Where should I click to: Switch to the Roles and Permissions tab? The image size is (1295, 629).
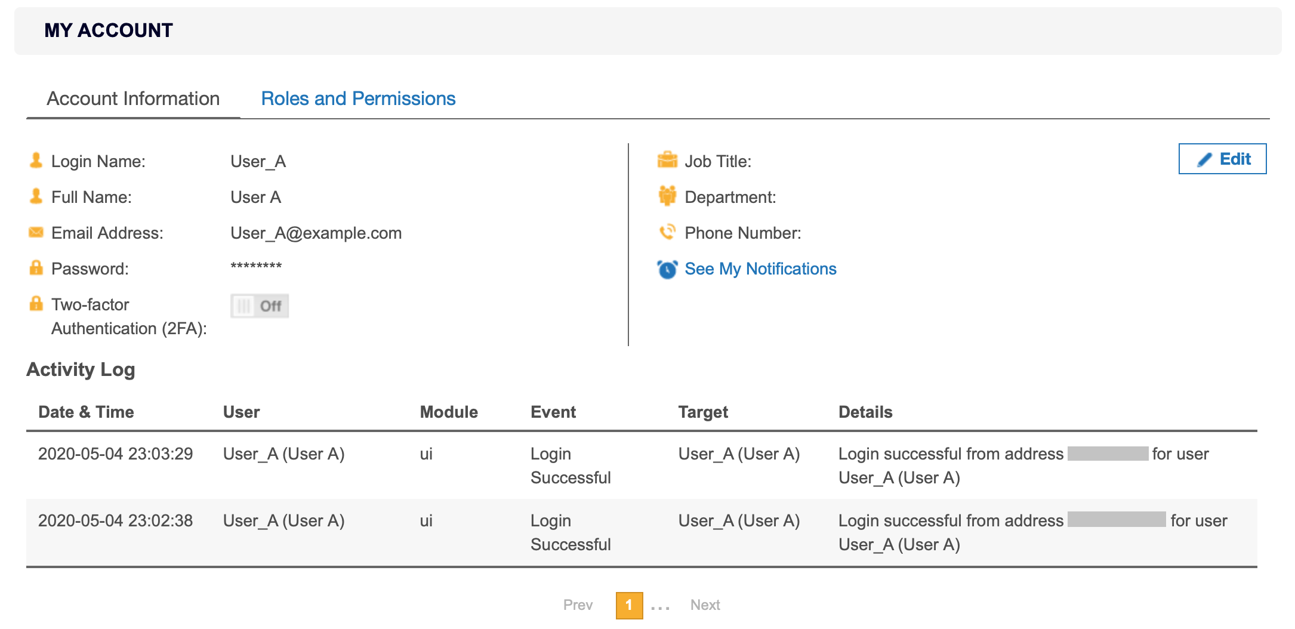[x=358, y=98]
